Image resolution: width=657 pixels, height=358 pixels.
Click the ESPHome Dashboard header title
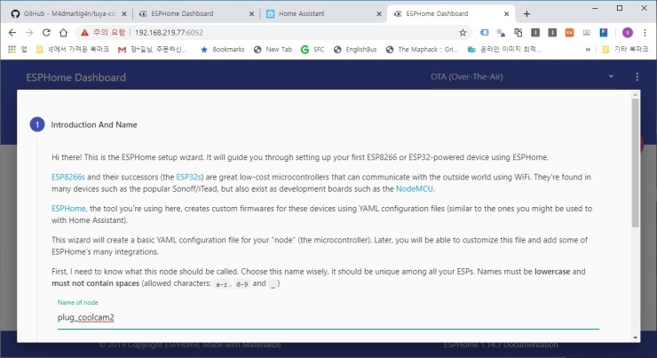pos(75,77)
